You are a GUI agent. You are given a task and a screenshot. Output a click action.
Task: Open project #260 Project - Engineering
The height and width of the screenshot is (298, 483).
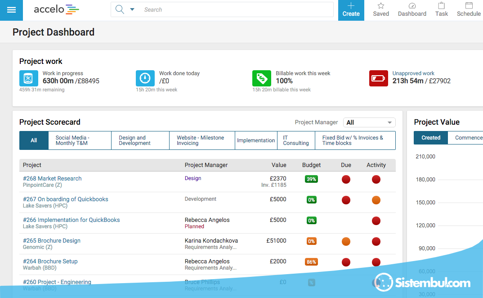57,282
